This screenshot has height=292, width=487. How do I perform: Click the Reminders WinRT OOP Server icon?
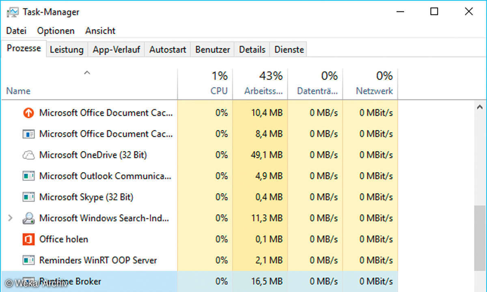(28, 260)
